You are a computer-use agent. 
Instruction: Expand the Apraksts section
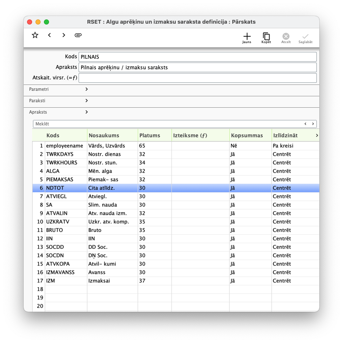pyautogui.click(x=86, y=112)
